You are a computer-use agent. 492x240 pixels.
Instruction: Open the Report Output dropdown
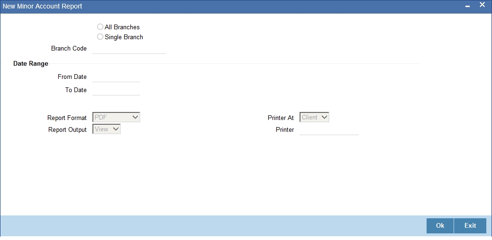click(107, 129)
